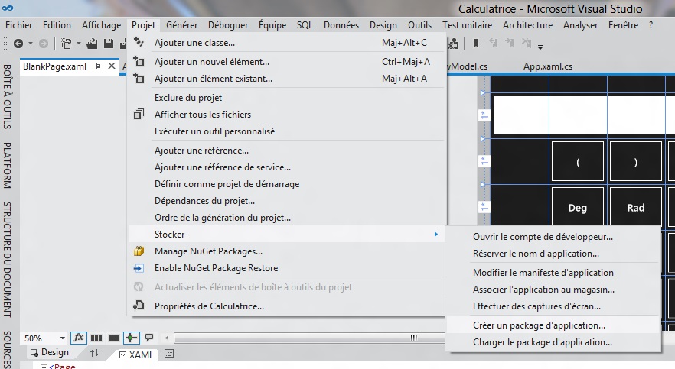Toggle the bookmark icon in the toolbar
The width and height of the screenshot is (675, 369).
point(476,43)
